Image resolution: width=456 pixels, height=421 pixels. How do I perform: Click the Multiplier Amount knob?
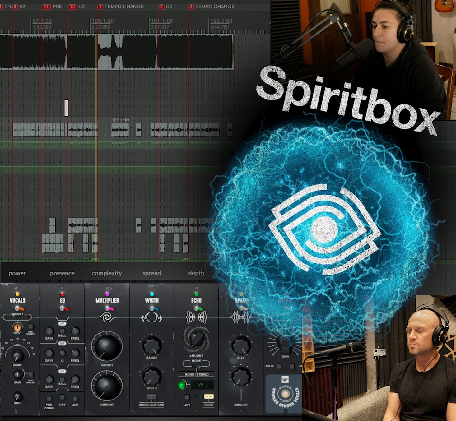(x=107, y=386)
